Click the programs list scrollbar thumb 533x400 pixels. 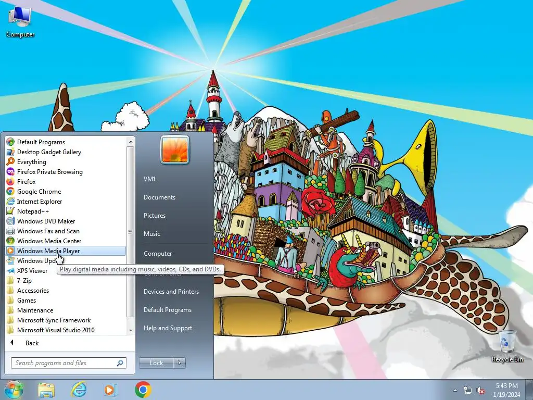[x=130, y=232]
